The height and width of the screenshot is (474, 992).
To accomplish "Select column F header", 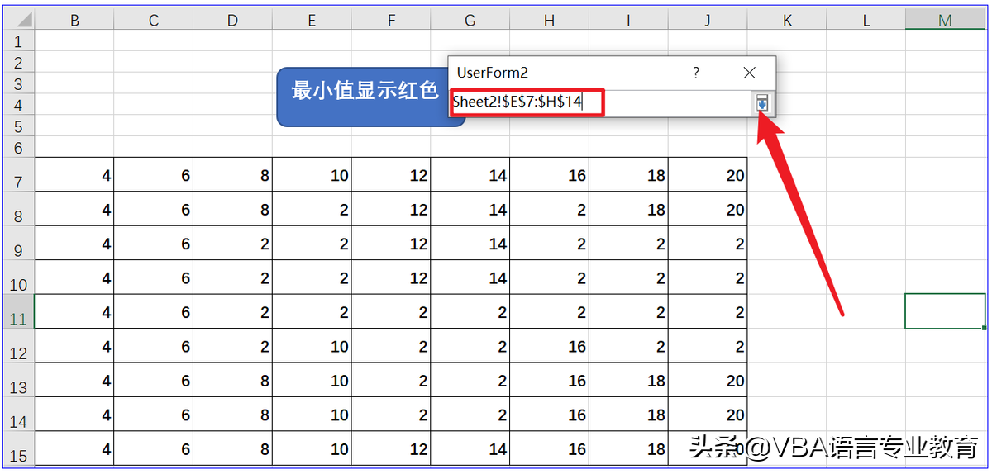I will click(391, 21).
